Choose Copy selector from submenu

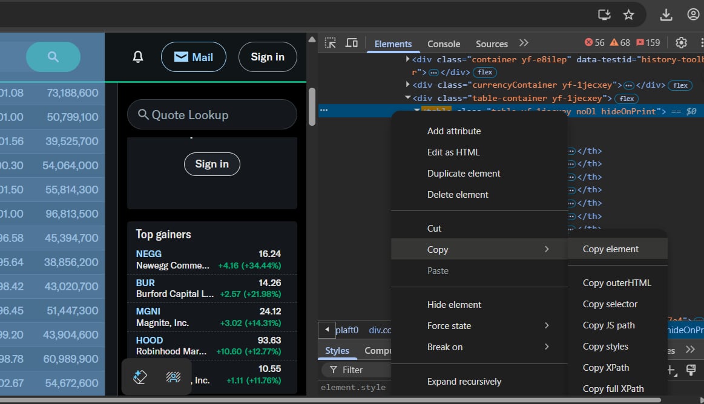point(610,304)
